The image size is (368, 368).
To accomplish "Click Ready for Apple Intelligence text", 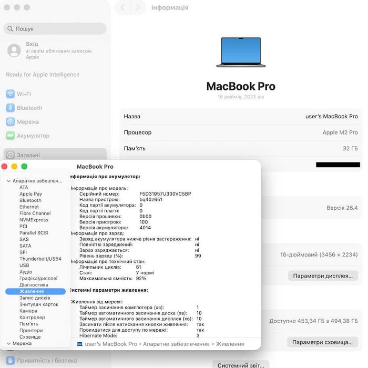I will [43, 75].
